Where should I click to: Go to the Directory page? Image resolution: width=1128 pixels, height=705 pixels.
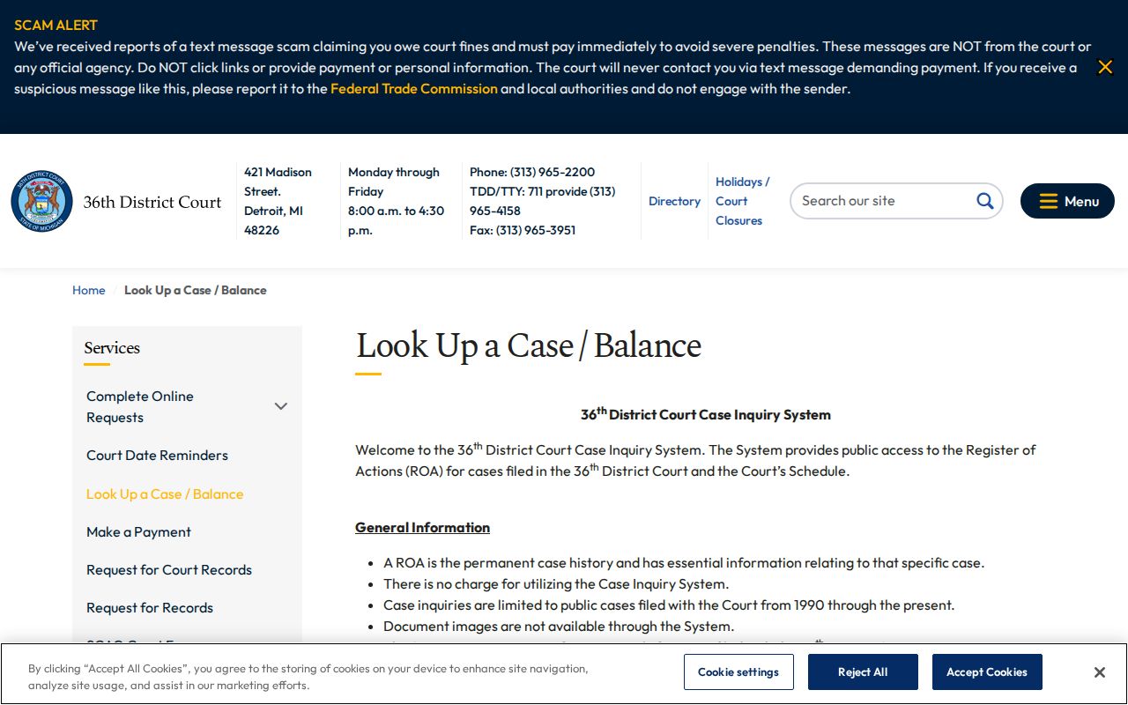tap(674, 201)
